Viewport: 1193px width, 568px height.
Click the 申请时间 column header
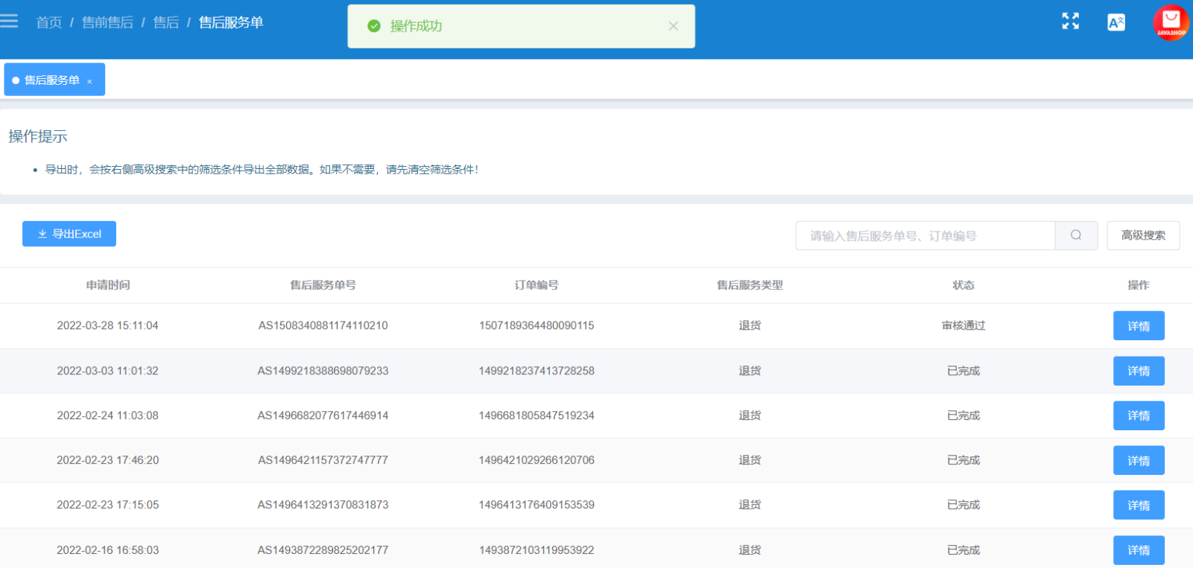tap(108, 285)
